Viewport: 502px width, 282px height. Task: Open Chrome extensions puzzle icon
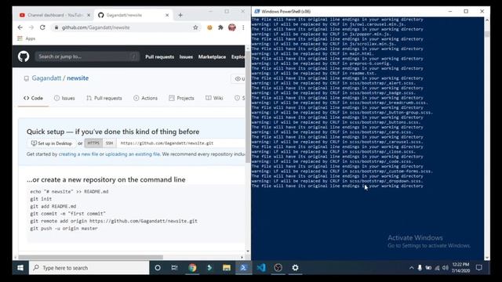(220, 27)
